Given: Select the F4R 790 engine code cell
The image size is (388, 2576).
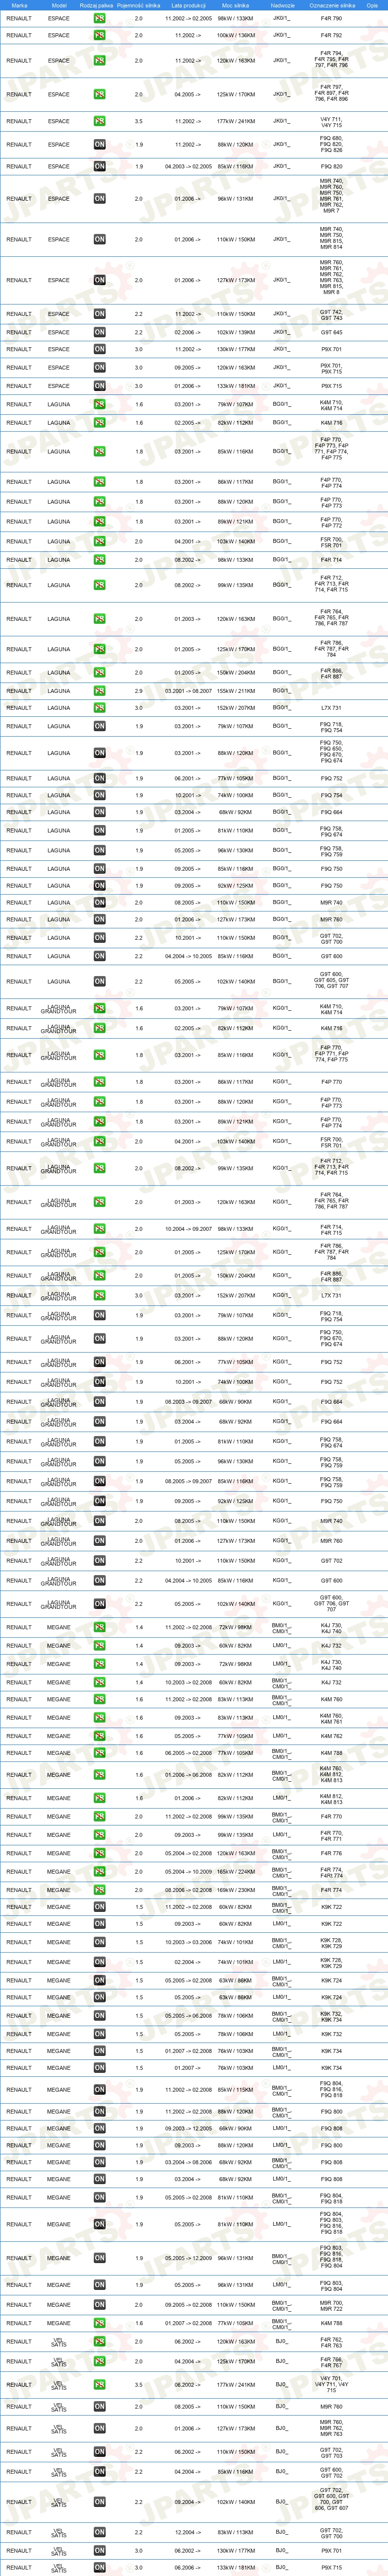Looking at the screenshot, I should click(x=331, y=18).
